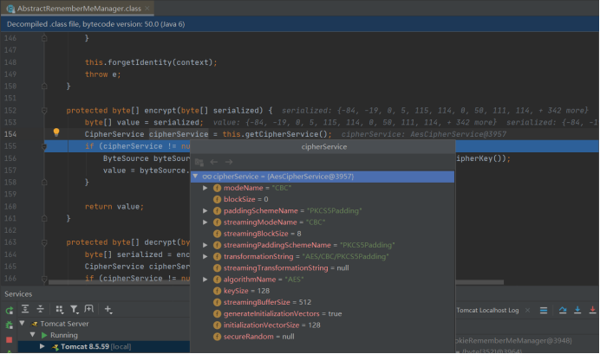
Task: Close the Tomcat Localhost Log tab
Action: (528, 310)
